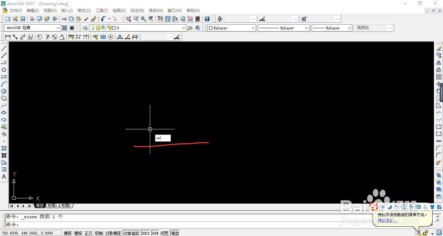Image resolution: width=443 pixels, height=236 pixels.
Task: Click the layer color swatch in layer dropdown
Action: point(114,28)
